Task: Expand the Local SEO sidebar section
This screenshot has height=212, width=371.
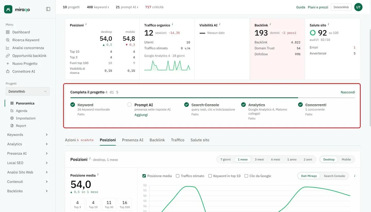Action: [x=28, y=163]
